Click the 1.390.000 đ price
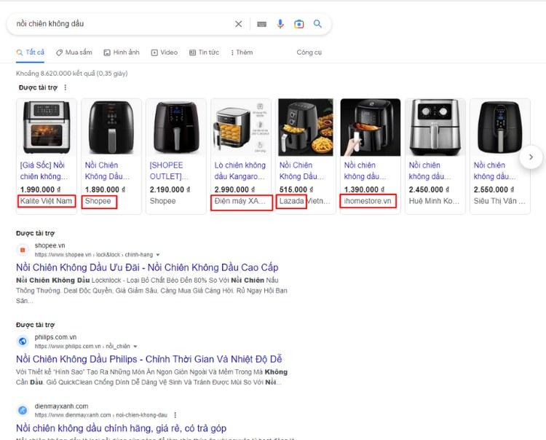The height and width of the screenshot is (440, 546). (x=364, y=189)
